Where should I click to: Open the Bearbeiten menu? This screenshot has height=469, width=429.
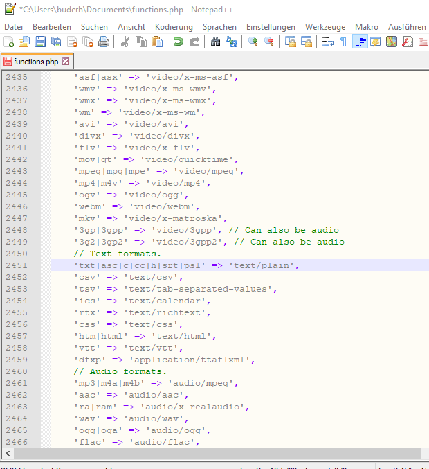(52, 27)
